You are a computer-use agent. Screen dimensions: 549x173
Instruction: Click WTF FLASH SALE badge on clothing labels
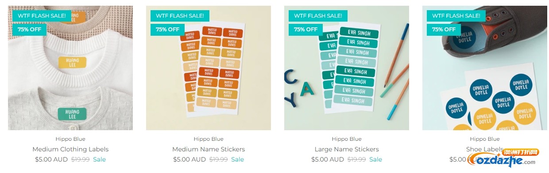pos(42,16)
